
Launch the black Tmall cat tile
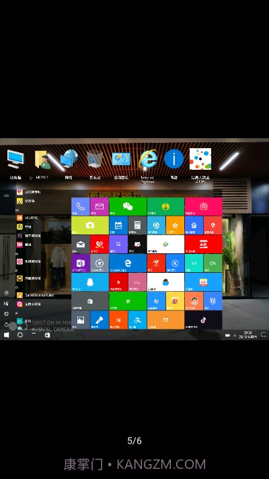pos(137,245)
